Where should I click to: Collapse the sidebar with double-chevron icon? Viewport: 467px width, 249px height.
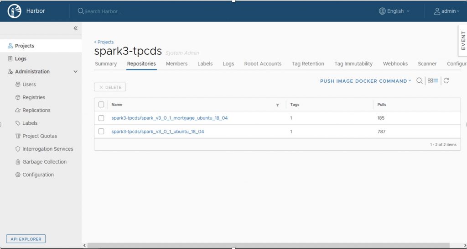tap(75, 28)
